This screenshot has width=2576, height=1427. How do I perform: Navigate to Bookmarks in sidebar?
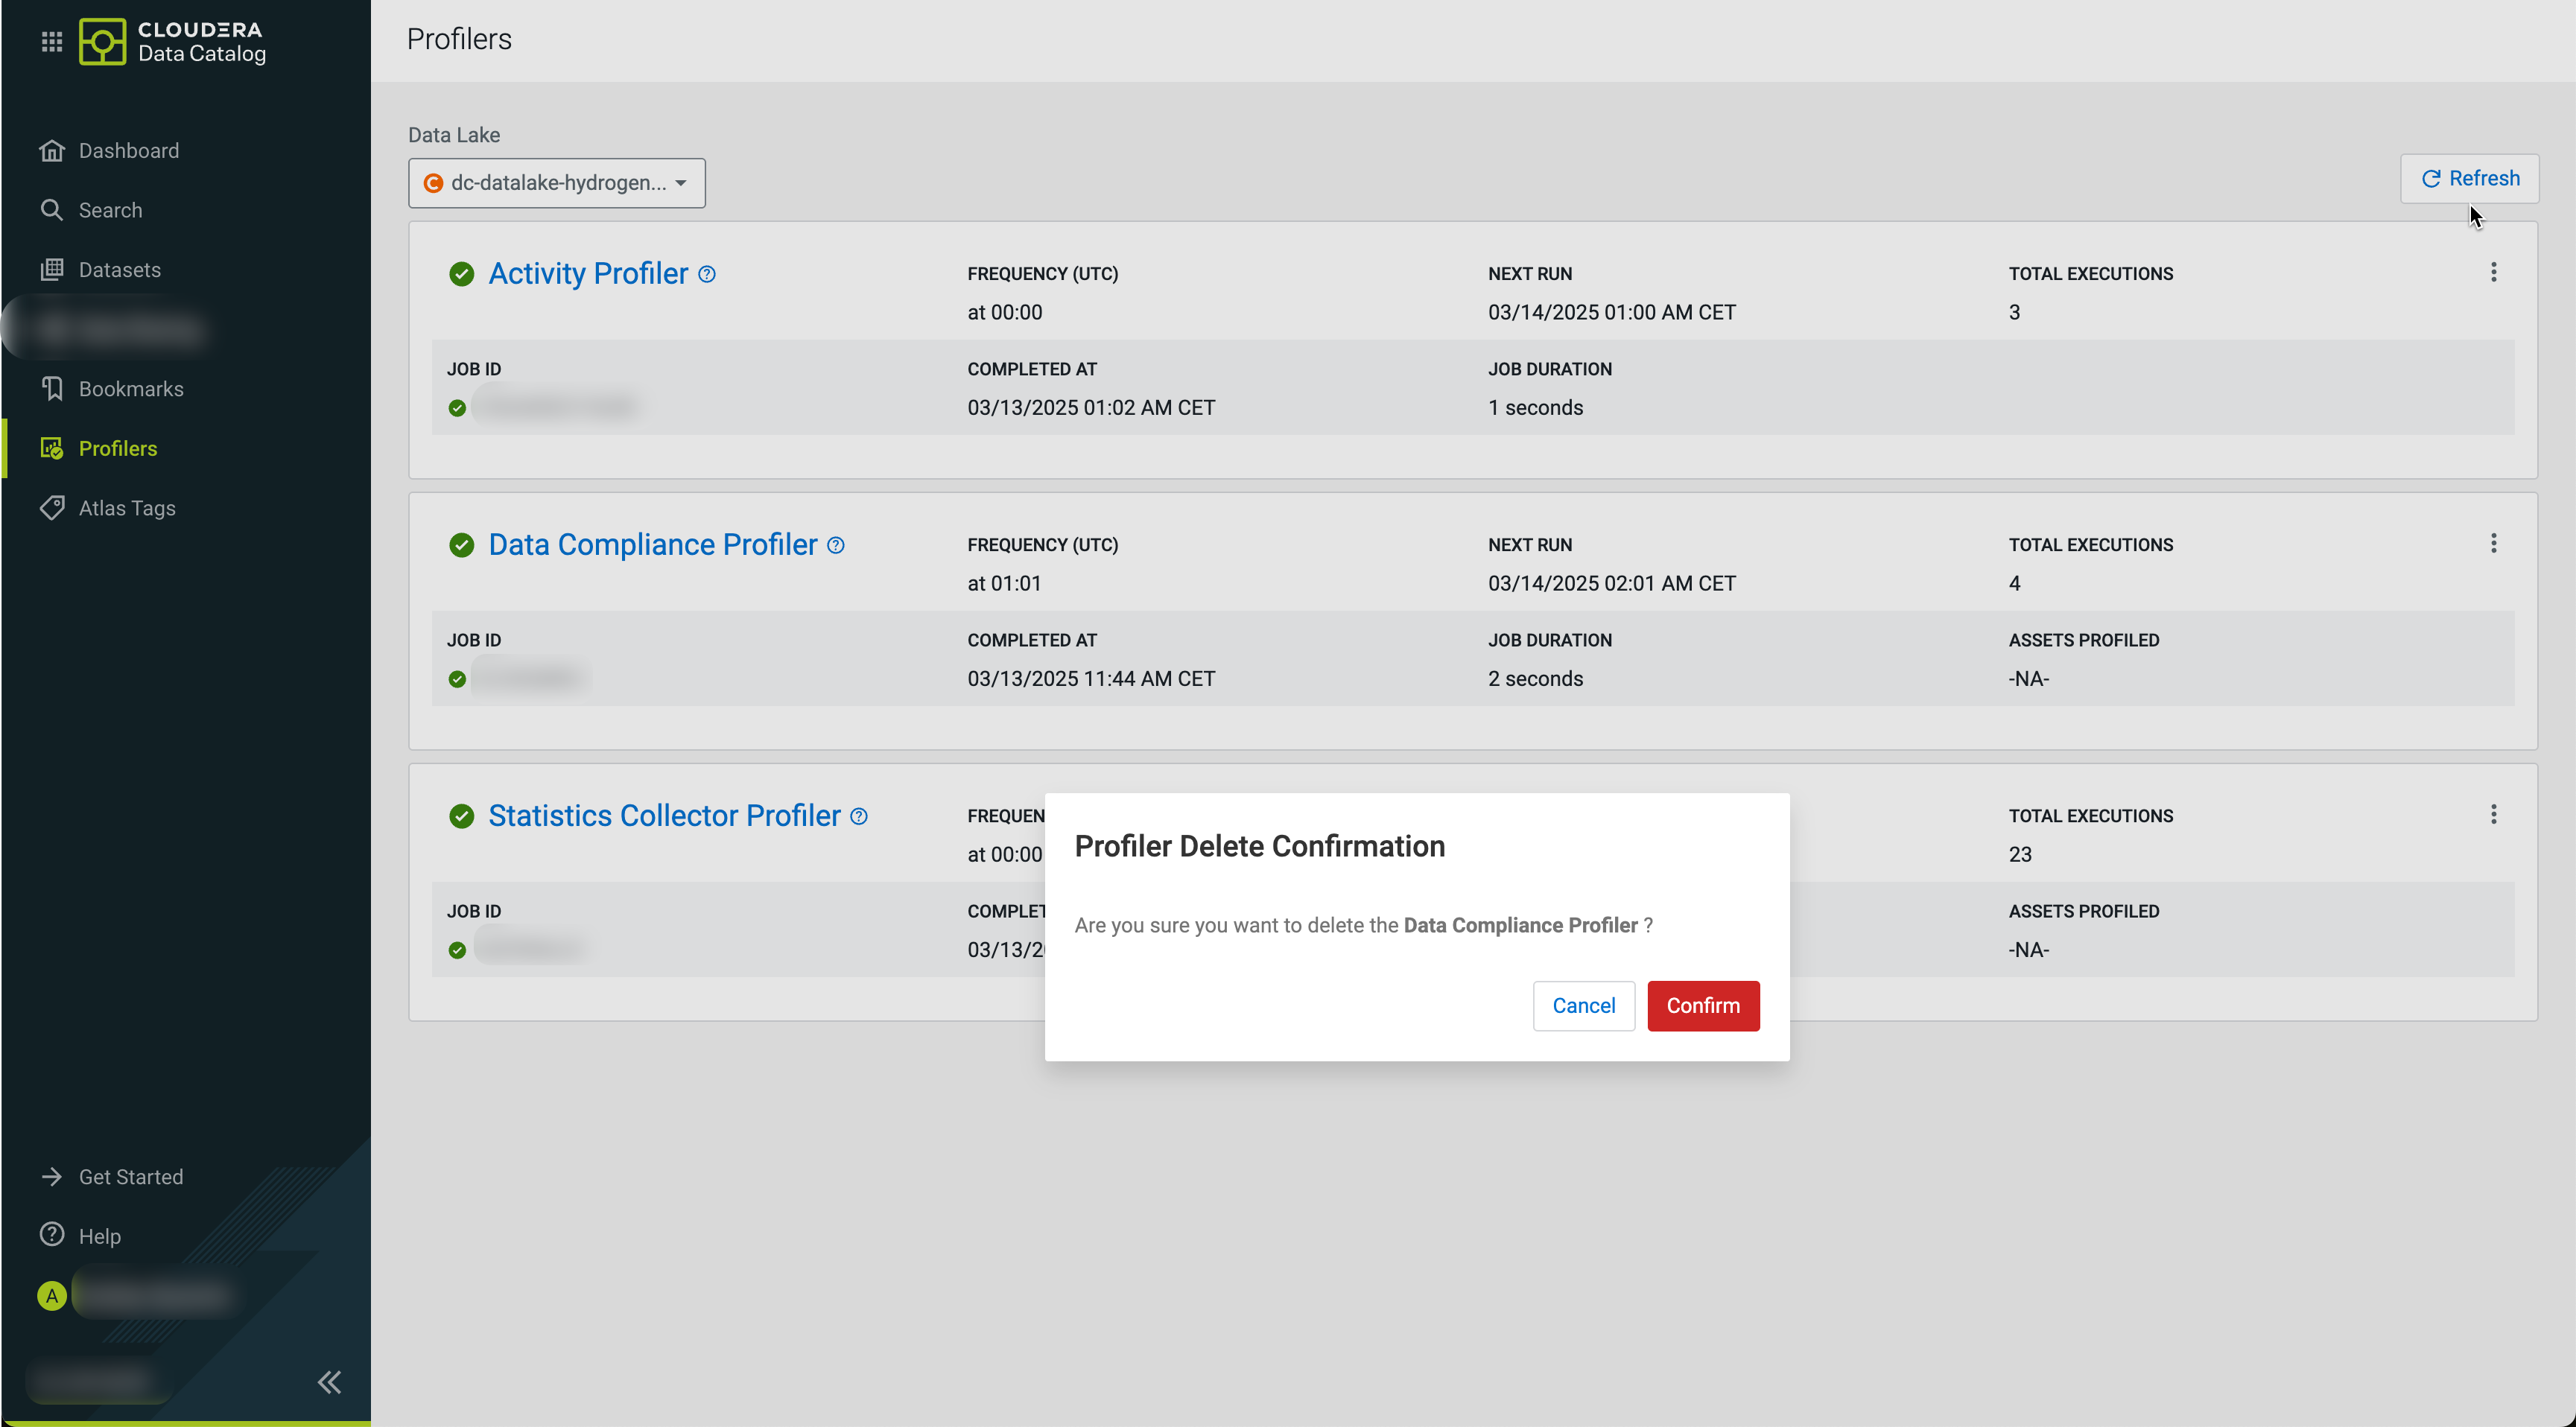(x=131, y=389)
